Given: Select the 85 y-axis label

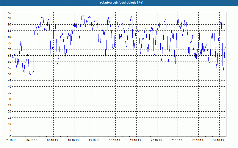Looking at the screenshot, I should click(x=10, y=31).
